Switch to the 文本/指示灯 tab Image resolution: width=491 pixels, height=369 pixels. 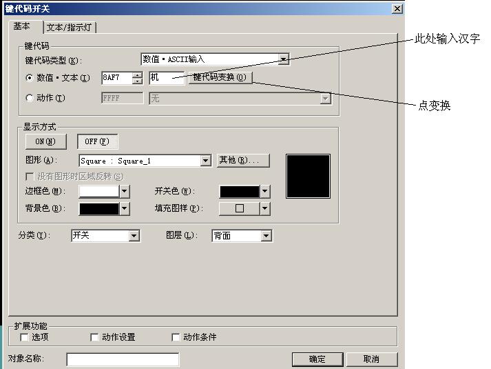[x=71, y=28]
